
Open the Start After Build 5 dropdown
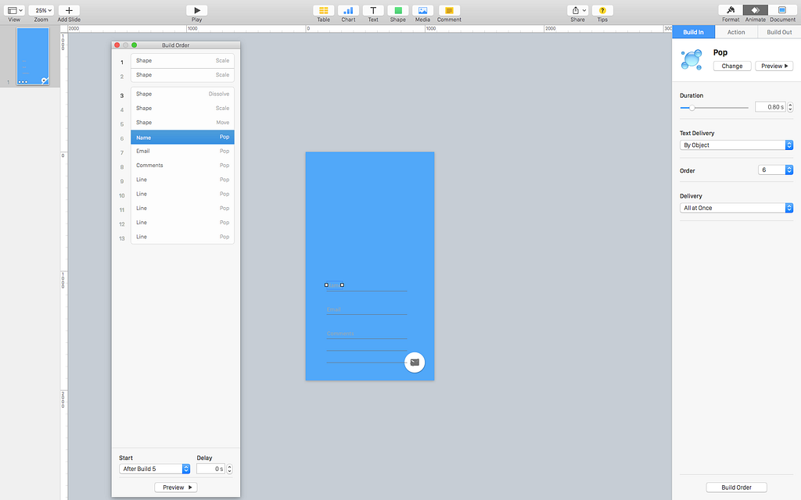(x=154, y=469)
